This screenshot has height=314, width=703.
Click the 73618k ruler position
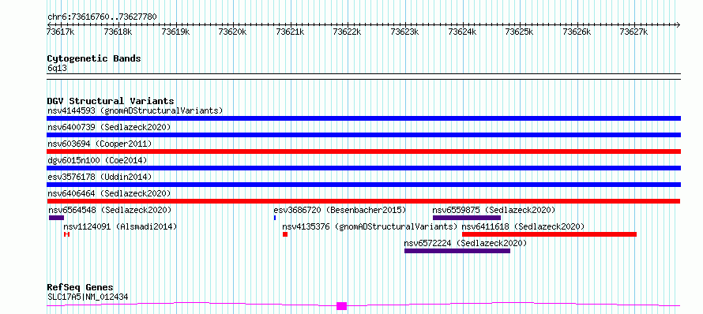click(x=118, y=32)
